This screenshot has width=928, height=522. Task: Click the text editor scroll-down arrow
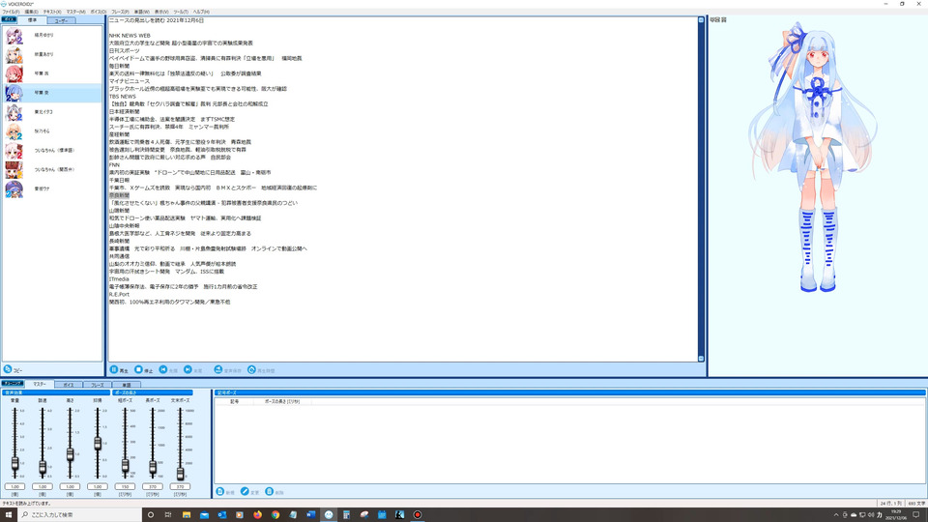click(701, 359)
